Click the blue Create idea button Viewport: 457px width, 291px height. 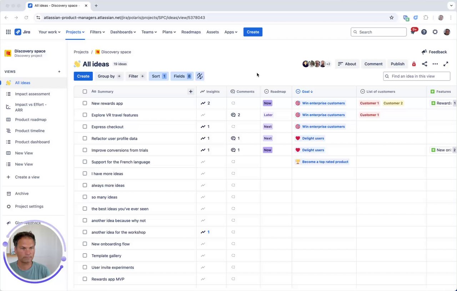(83, 76)
